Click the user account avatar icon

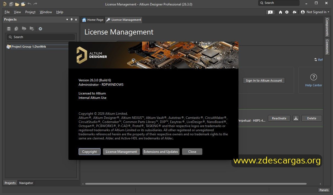click(303, 12)
